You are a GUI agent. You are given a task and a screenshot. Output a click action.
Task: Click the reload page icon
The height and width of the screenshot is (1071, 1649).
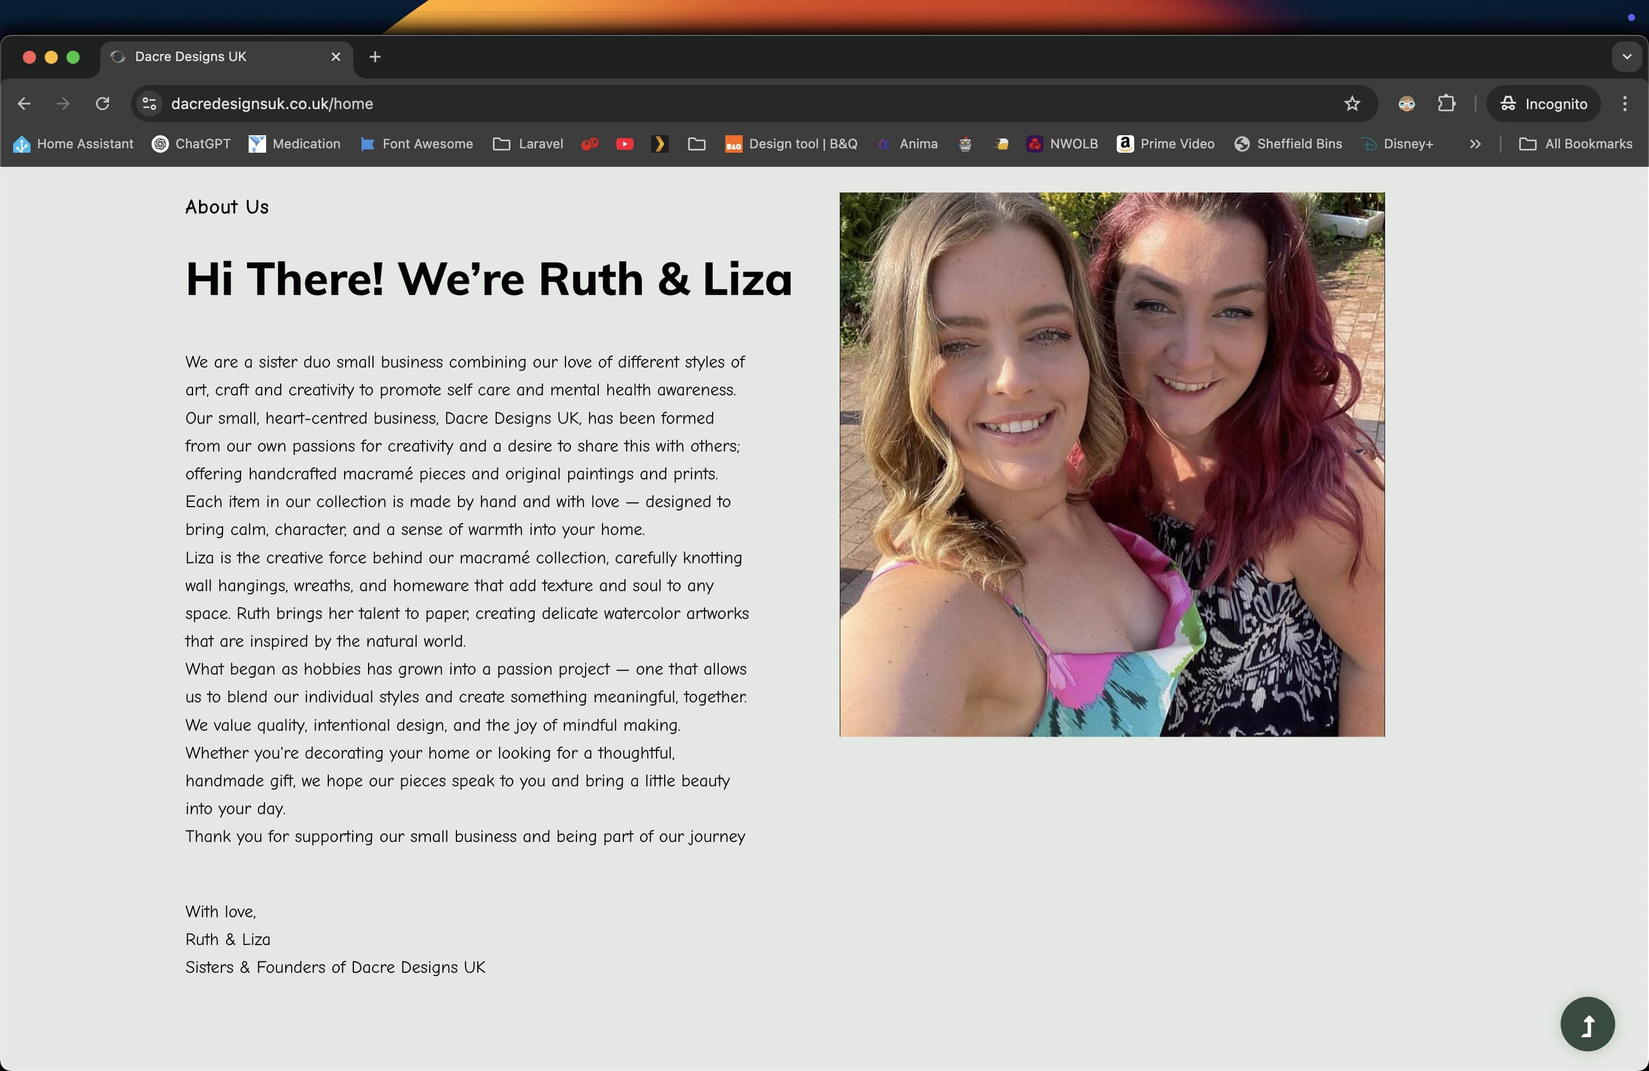[x=103, y=104]
